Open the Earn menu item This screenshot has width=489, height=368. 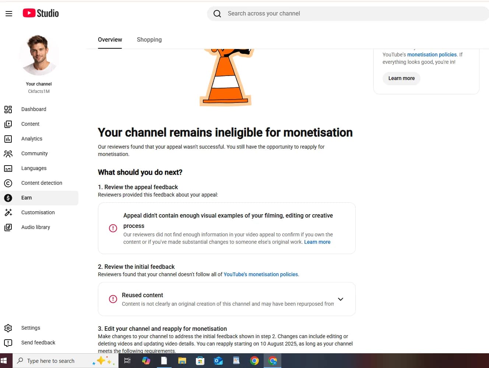(39, 198)
